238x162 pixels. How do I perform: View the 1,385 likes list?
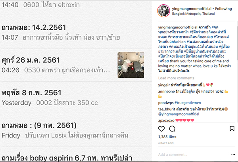click(x=167, y=137)
